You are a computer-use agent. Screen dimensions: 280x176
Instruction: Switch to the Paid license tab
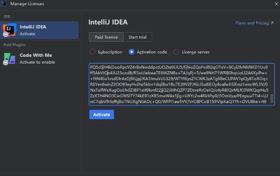tap(106, 37)
